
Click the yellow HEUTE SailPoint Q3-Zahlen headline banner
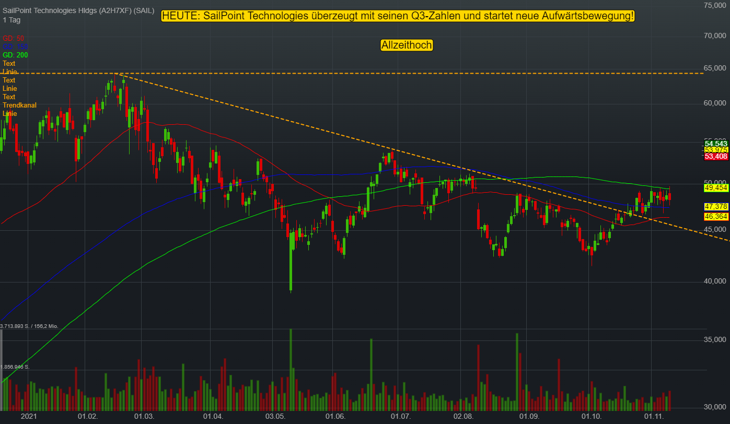(398, 16)
